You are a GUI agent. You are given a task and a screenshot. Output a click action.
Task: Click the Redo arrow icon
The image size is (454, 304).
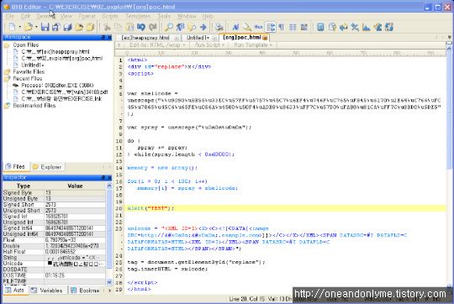tap(152, 27)
